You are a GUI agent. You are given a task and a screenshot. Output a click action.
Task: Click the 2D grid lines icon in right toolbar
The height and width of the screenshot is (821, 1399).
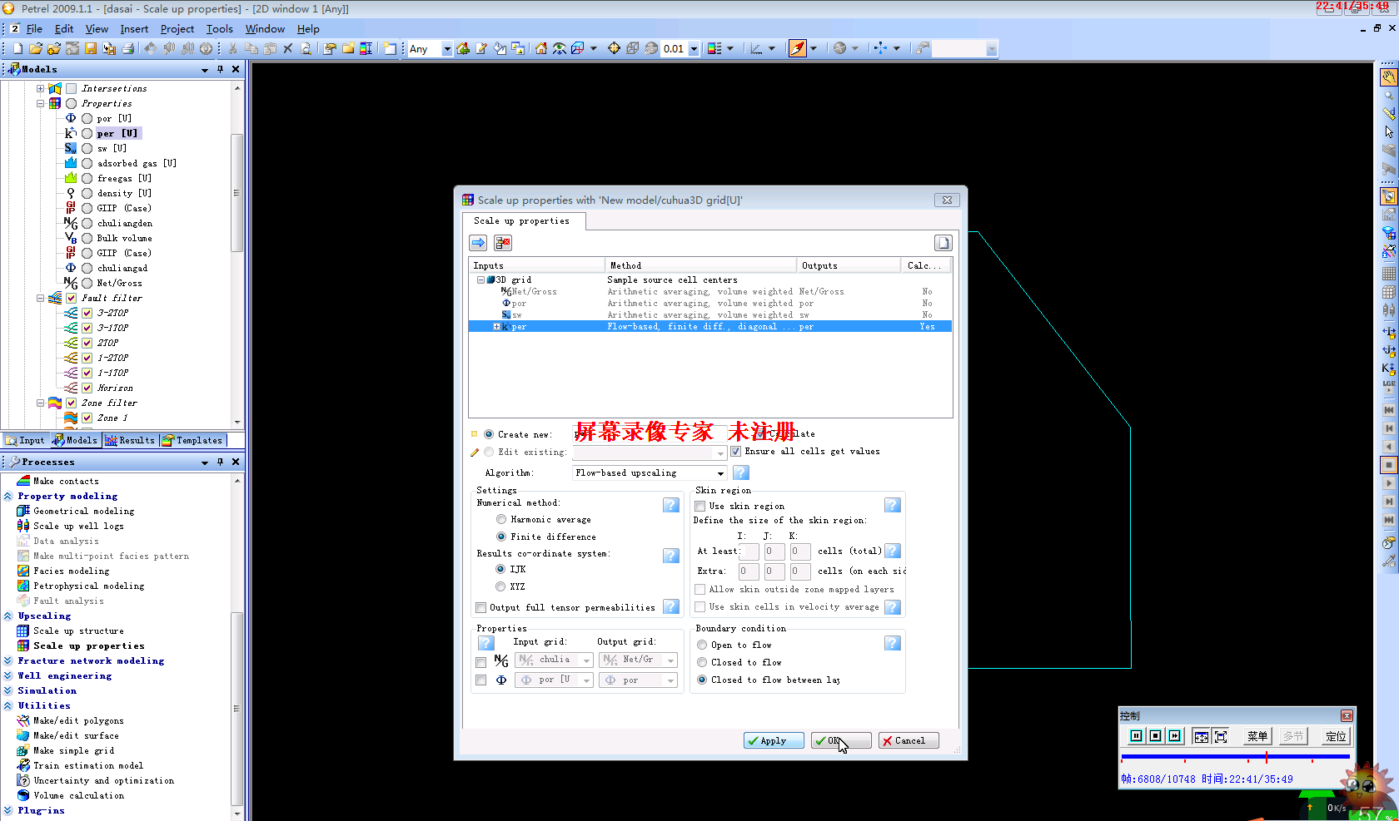(1388, 274)
